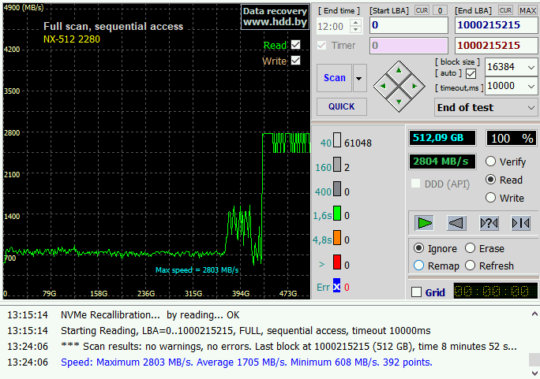The image size is (540, 379).
Task: Click the Scan button
Action: point(335,78)
